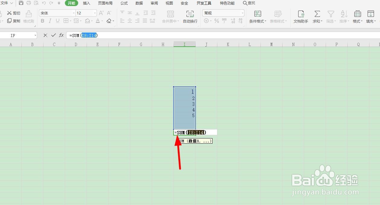
Task: Click the 复制 (Copy) button
Action: (x=14, y=21)
